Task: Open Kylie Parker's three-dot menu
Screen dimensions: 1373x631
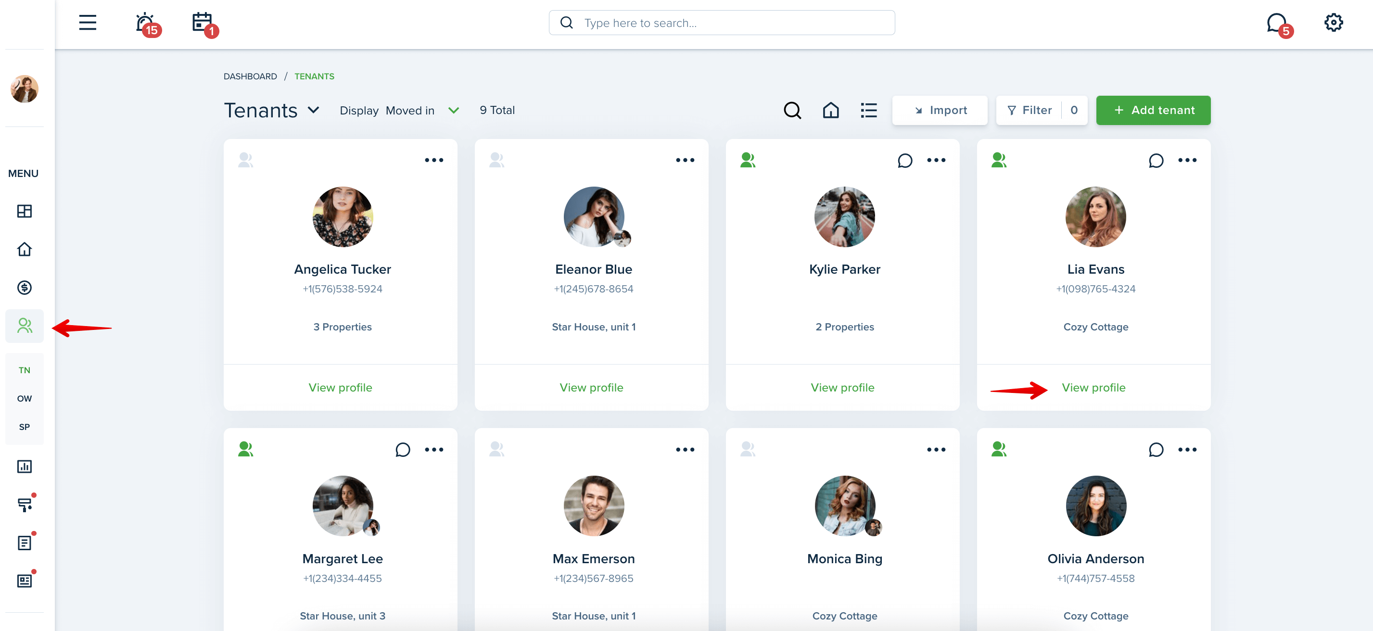Action: (936, 160)
